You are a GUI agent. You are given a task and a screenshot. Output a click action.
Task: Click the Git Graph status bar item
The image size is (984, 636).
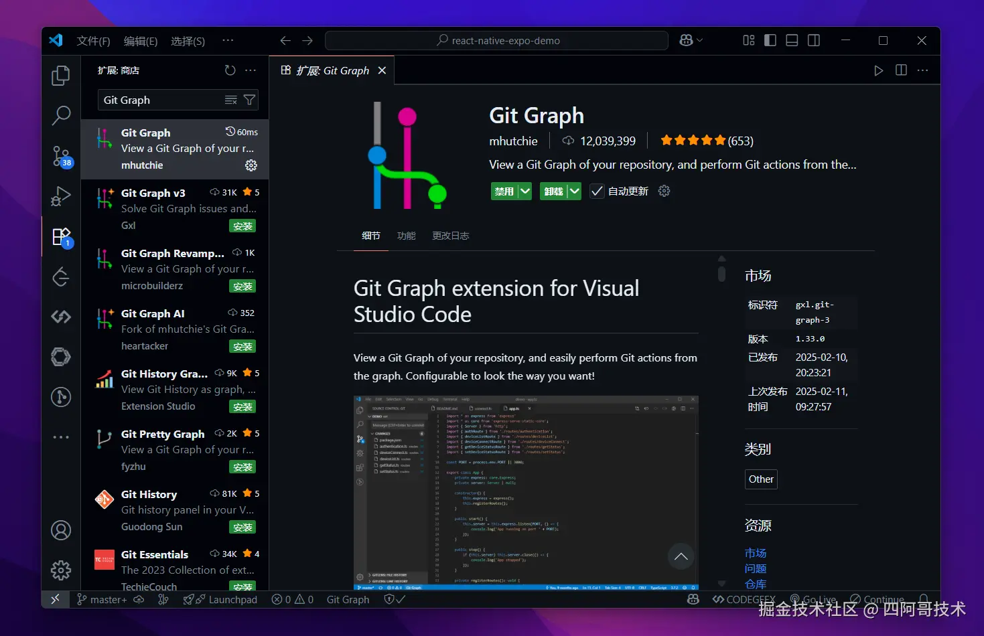click(x=348, y=599)
